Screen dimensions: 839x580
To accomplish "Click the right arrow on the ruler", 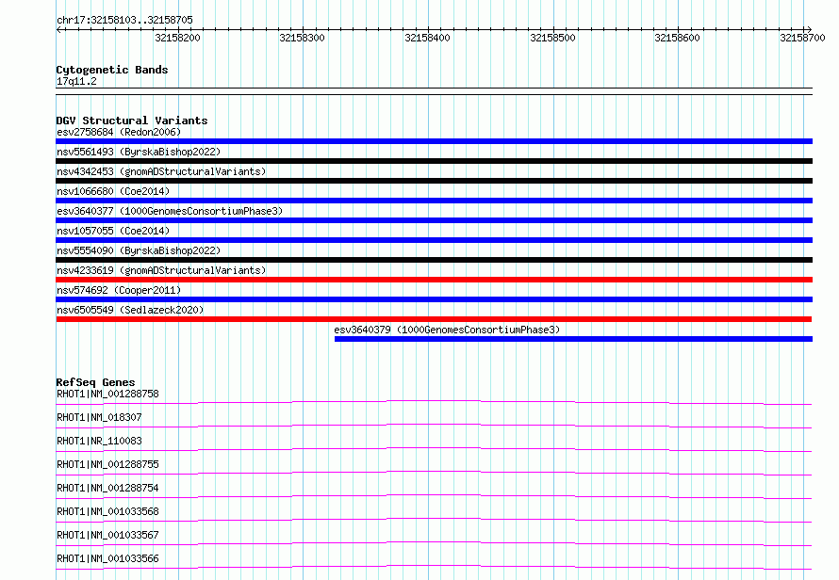I will click(809, 29).
